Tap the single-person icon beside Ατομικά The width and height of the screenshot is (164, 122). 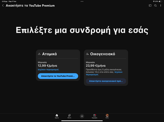(x=39, y=54)
